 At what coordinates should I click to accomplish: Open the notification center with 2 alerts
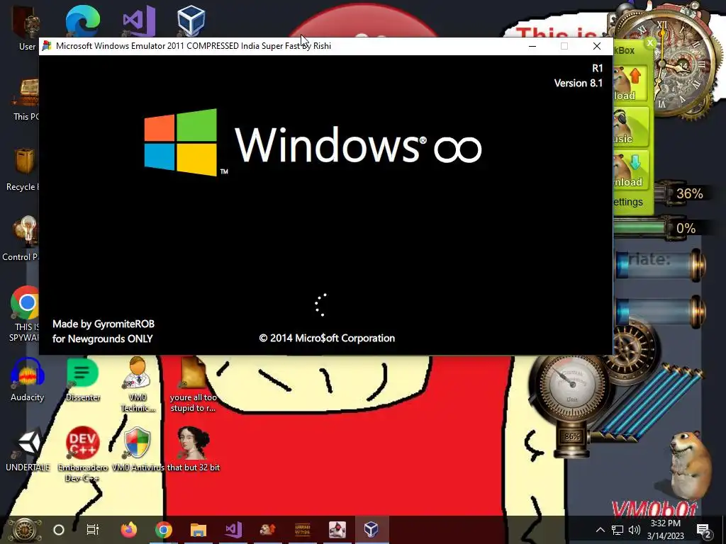click(x=703, y=530)
